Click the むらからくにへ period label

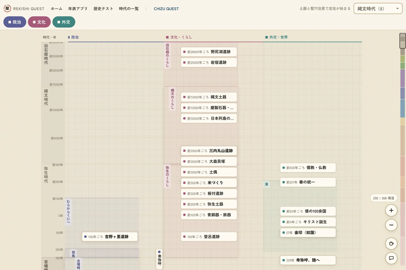(x=68, y=212)
